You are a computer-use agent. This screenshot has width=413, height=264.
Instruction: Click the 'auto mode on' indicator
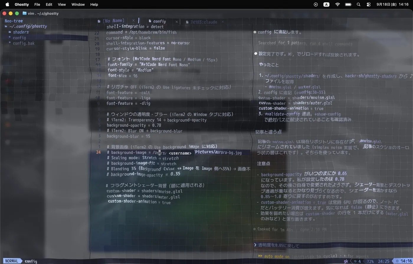276,256
